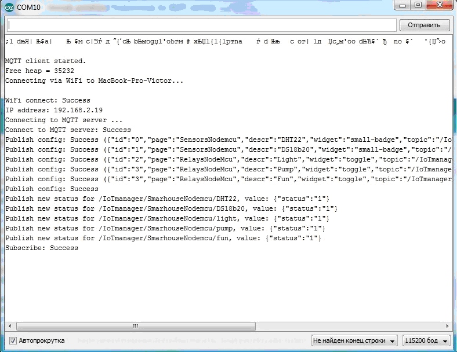Click new status line for SmarhouseNodemcu/light
This screenshot has height=352, width=457.
167,218
